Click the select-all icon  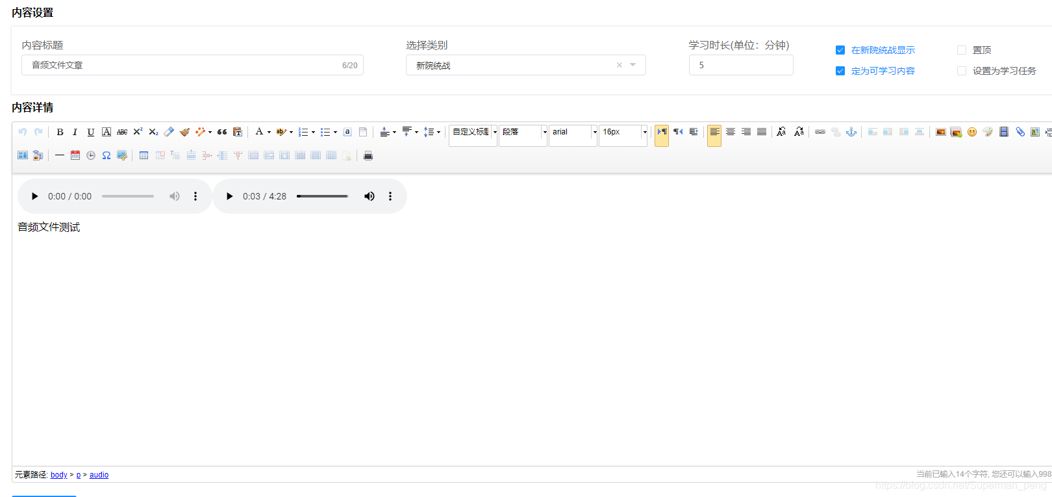[x=347, y=132]
